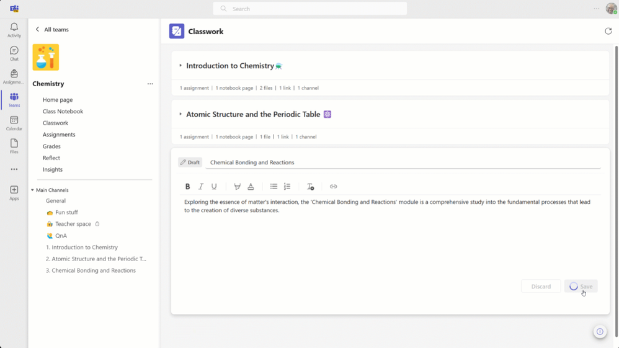This screenshot has width=619, height=348.
Task: Click the Search box
Action: (310, 9)
